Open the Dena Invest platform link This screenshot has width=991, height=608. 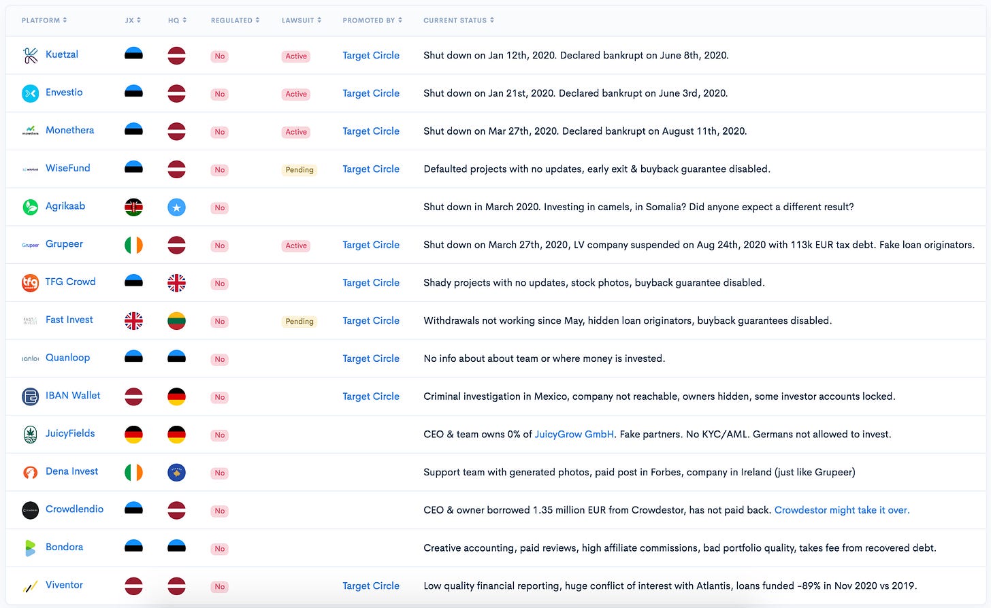click(71, 471)
